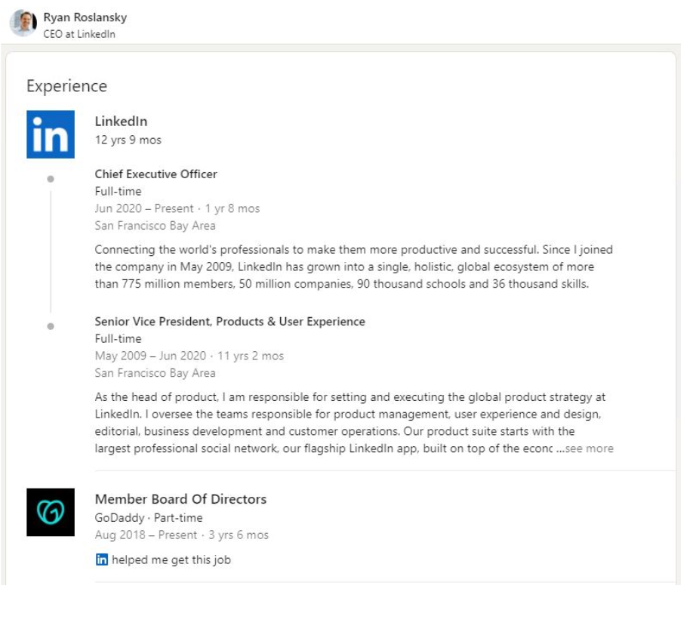This screenshot has height=632, width=693.
Task: Click the timeline dot beside Chief Executive Officer
Action: pyautogui.click(x=51, y=179)
